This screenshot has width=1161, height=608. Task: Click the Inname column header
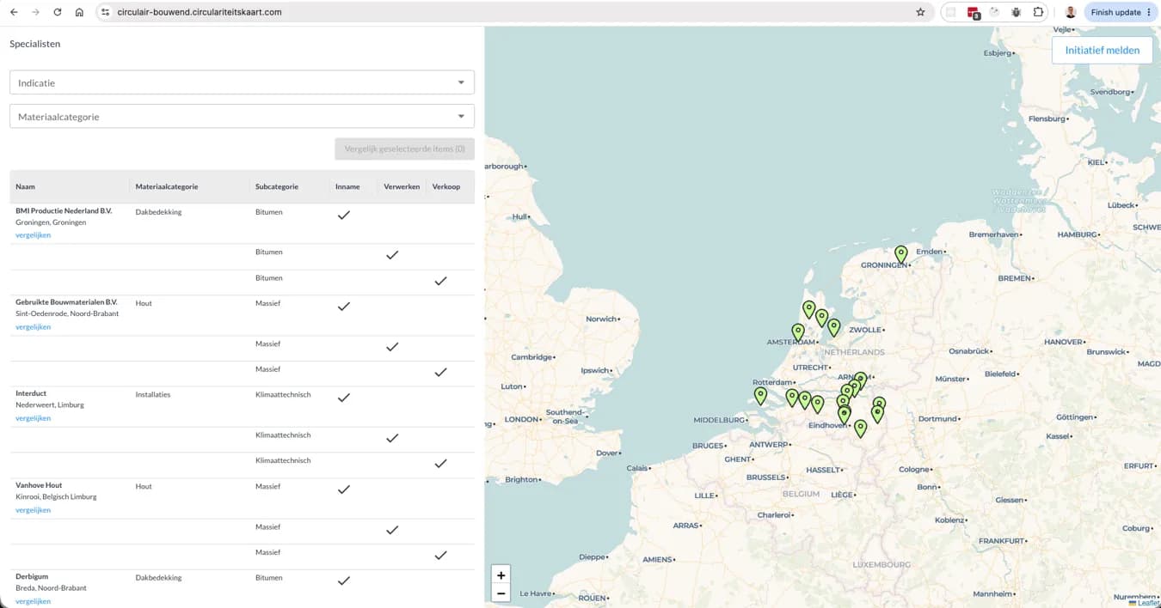[347, 186]
